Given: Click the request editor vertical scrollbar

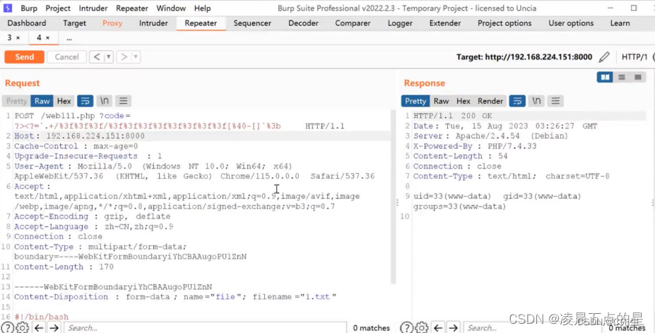Looking at the screenshot, I should point(393,197).
